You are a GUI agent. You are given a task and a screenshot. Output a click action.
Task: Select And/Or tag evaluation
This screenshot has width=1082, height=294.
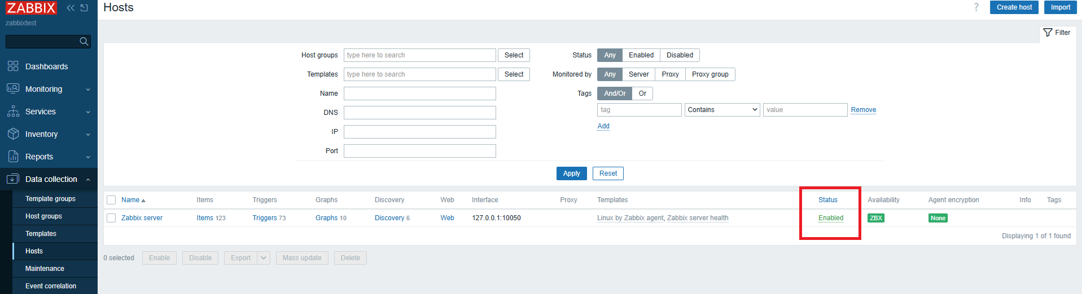(615, 93)
